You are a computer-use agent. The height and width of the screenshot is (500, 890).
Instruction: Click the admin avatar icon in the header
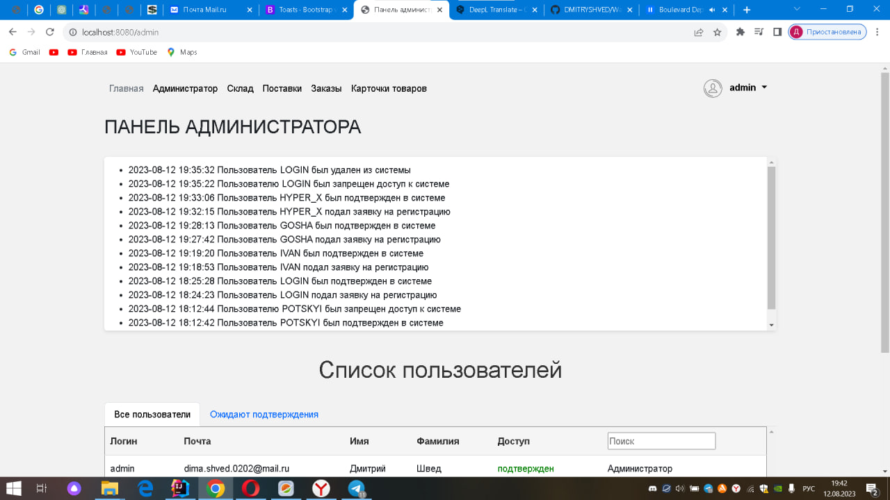[712, 88]
